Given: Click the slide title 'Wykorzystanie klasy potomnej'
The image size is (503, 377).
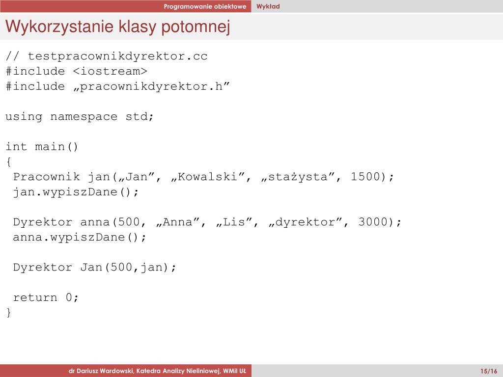Looking at the screenshot, I should [118, 27].
